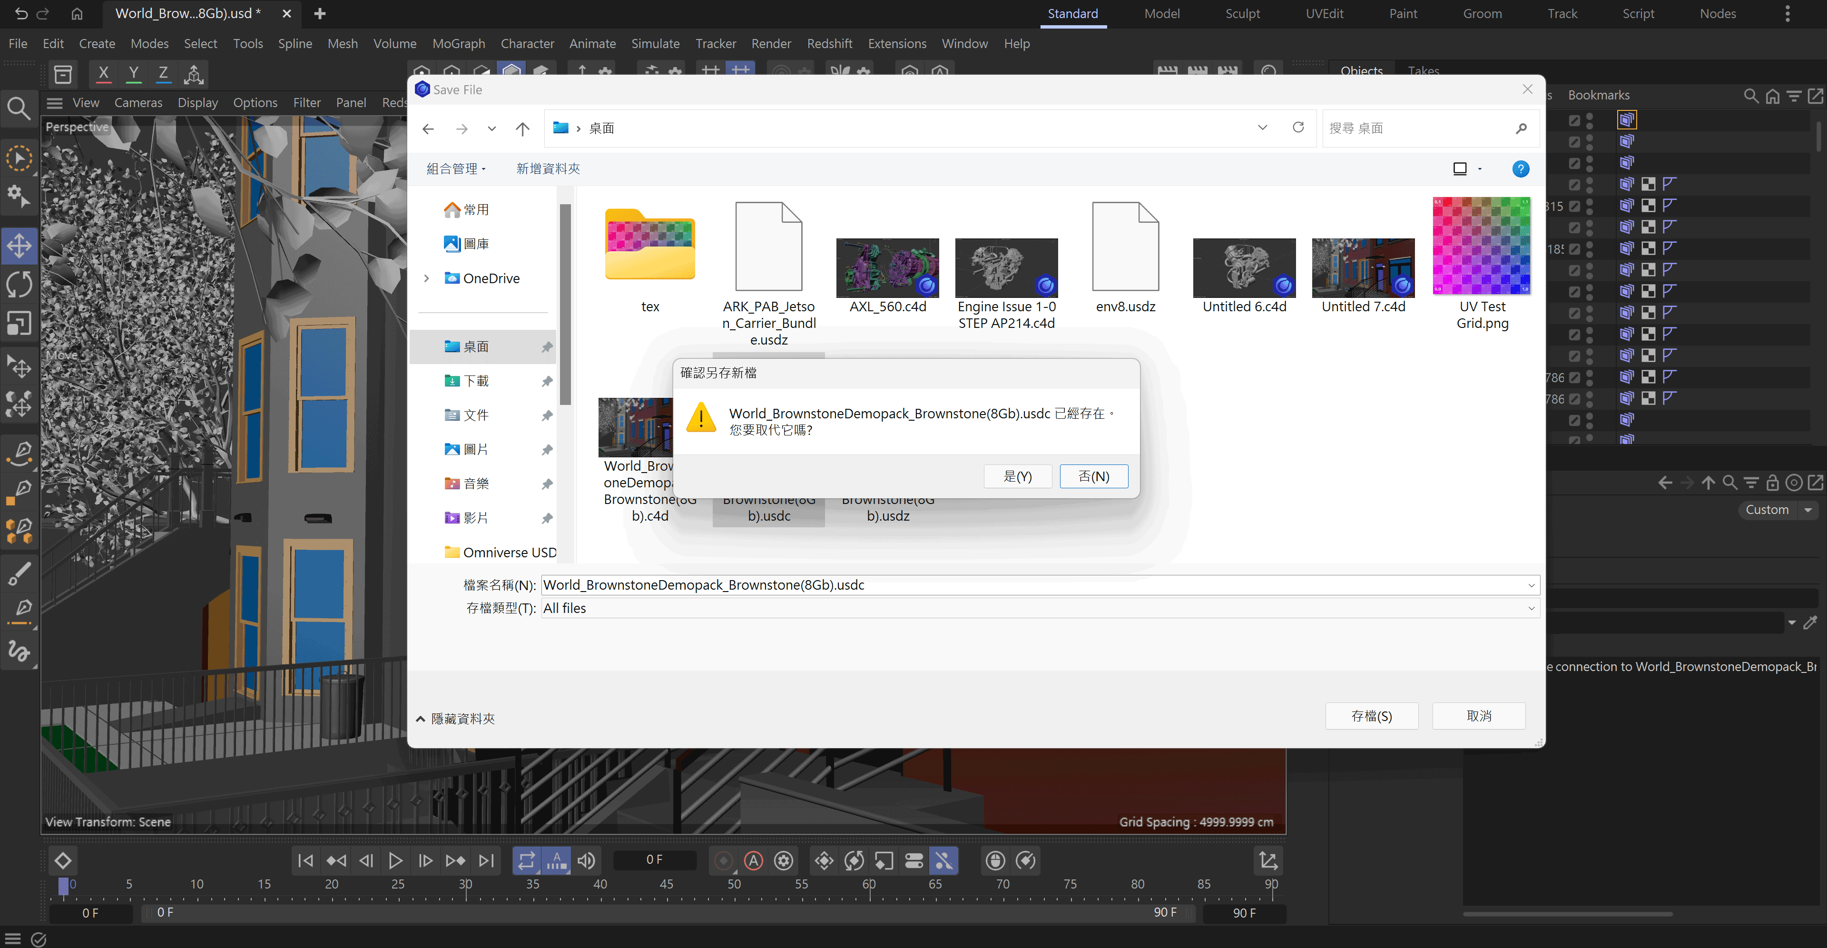Open the 組合管理 dropdown menu
Screen dimensions: 1827x948
456,169
